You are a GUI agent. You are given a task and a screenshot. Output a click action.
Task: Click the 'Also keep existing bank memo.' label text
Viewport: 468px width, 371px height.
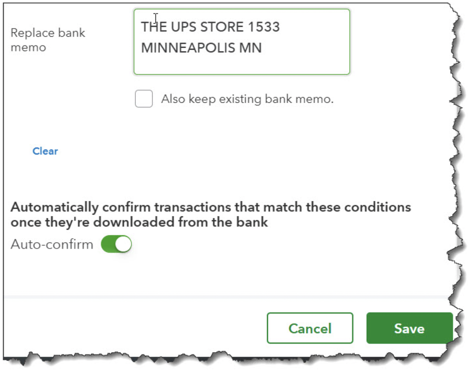[x=247, y=99]
